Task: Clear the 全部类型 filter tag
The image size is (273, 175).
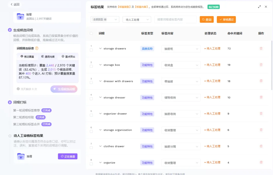Action: (105, 19)
